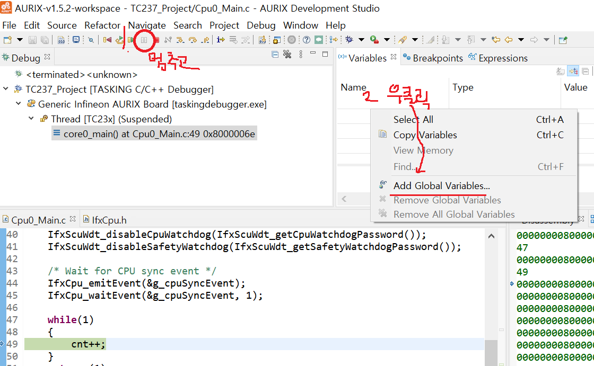Click the Back navigation arrow icon
This screenshot has width=594, height=366.
pyautogui.click(x=509, y=40)
